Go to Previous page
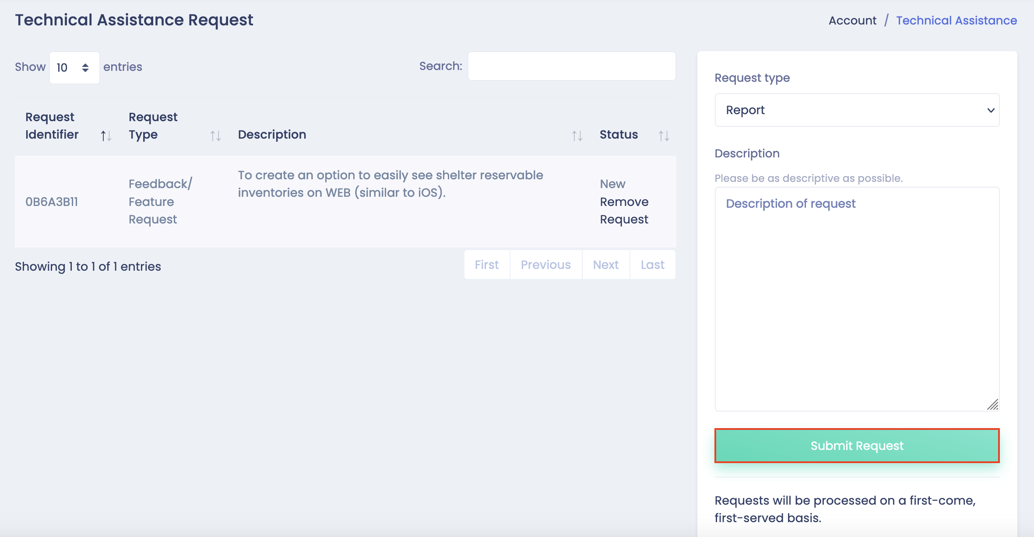 click(x=545, y=265)
